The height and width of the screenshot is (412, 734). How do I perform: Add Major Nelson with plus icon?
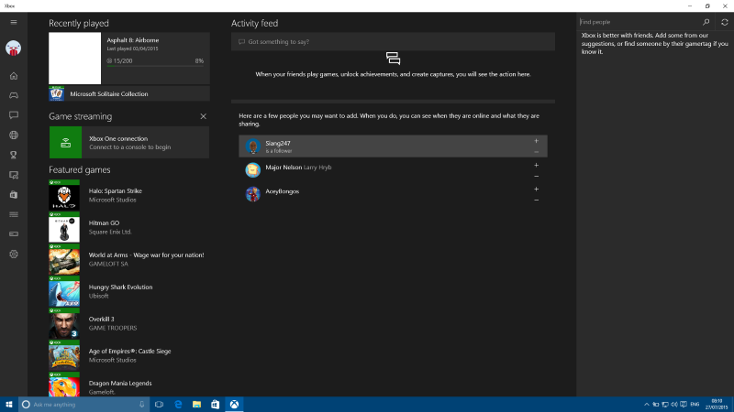point(537,165)
